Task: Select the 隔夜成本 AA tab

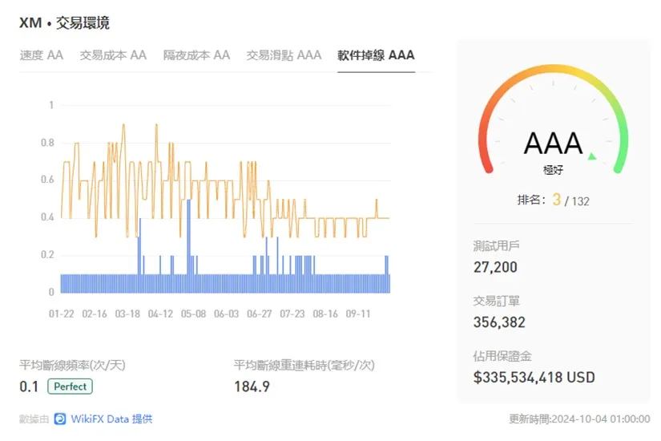Action: point(196,55)
